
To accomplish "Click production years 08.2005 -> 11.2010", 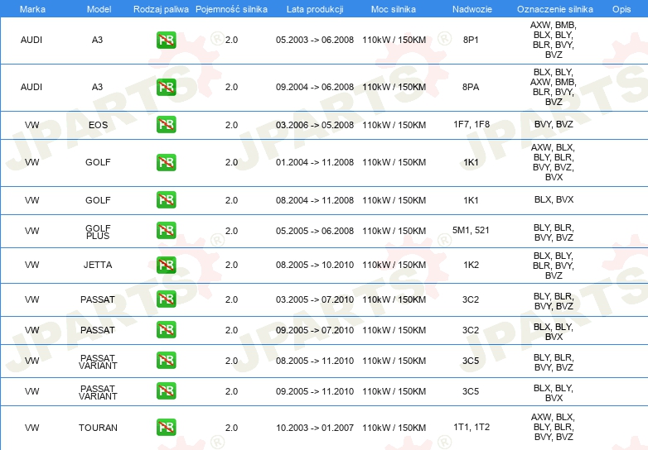I will pos(315,361).
